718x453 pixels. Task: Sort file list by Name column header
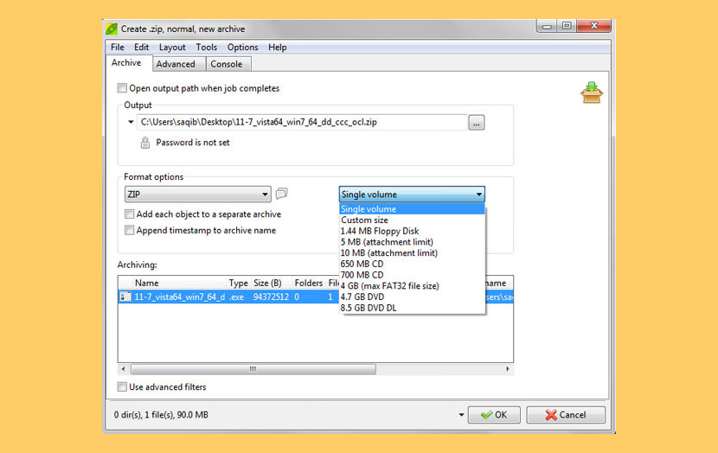coord(180,283)
